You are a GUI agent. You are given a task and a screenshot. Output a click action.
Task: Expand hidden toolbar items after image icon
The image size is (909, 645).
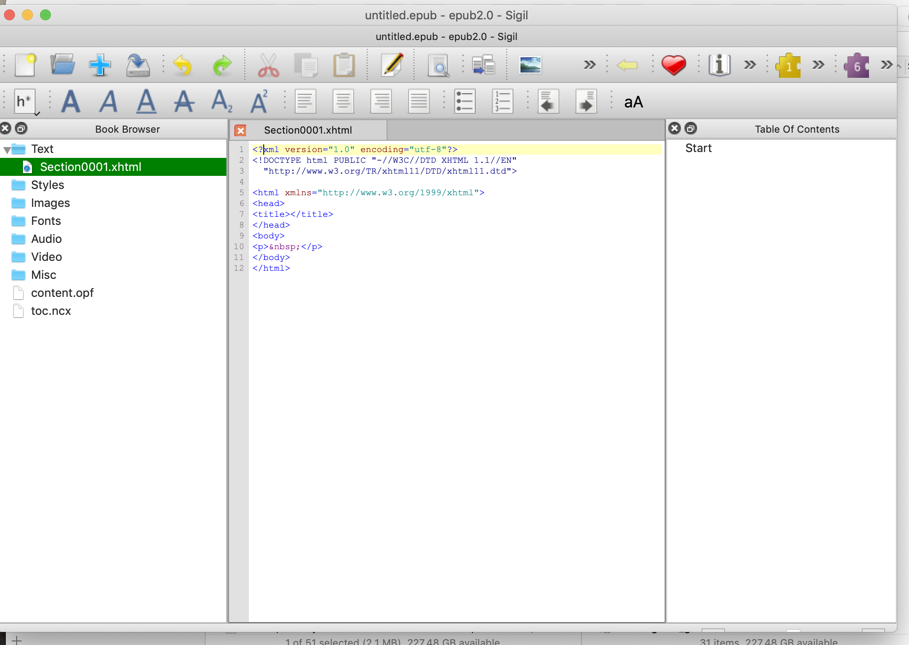(589, 65)
